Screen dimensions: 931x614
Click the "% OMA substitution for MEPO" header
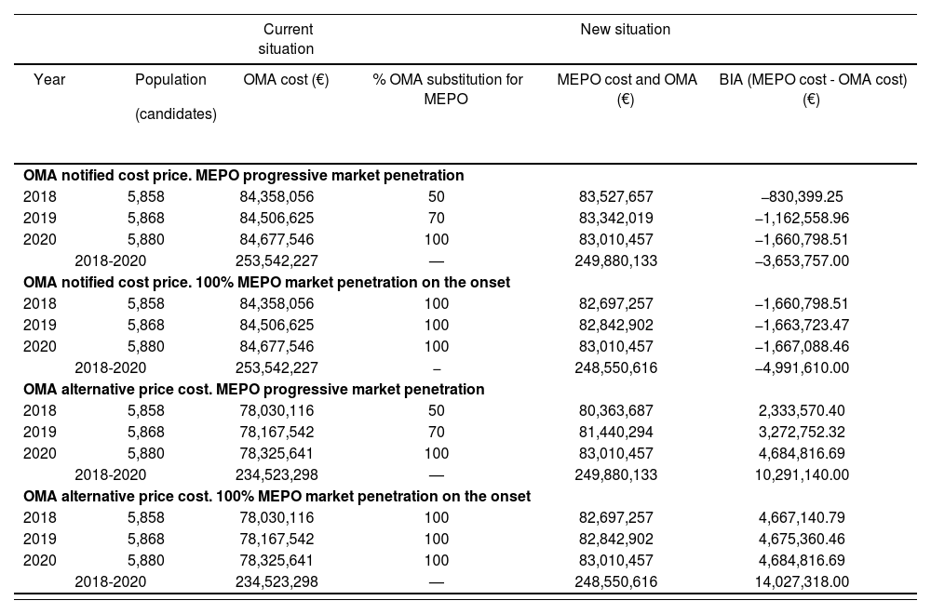pos(448,88)
